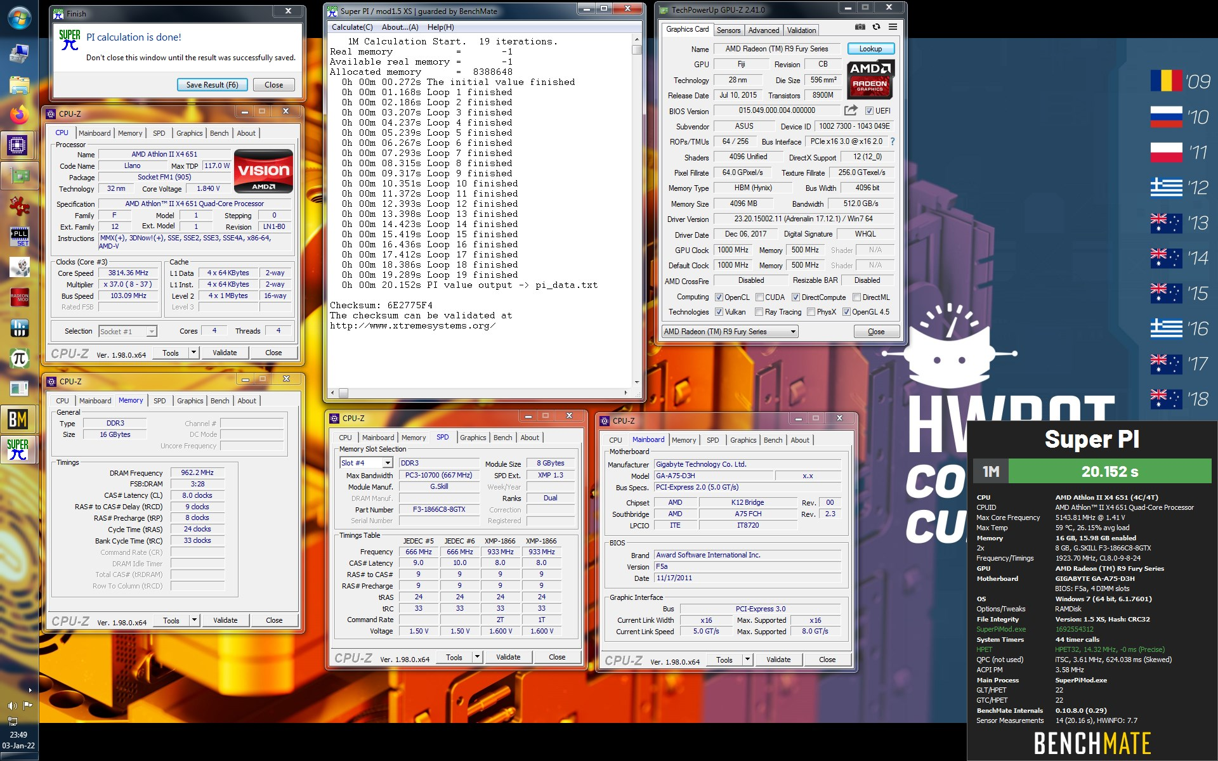The image size is (1218, 761).
Task: Toggle the CUDA checkbox
Action: click(x=759, y=297)
